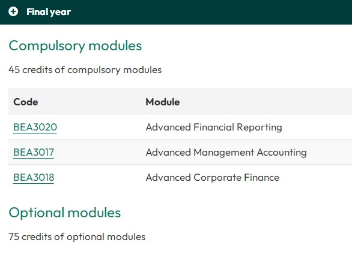The width and height of the screenshot is (352, 255).
Task: Follow the BEA3018 module code link
Action: click(x=34, y=177)
